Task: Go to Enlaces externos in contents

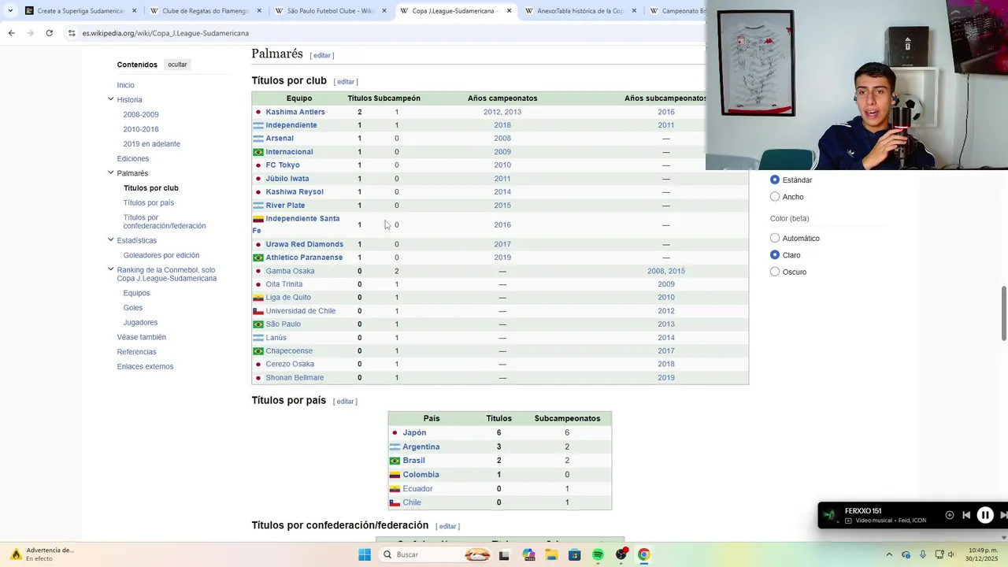Action: click(145, 366)
